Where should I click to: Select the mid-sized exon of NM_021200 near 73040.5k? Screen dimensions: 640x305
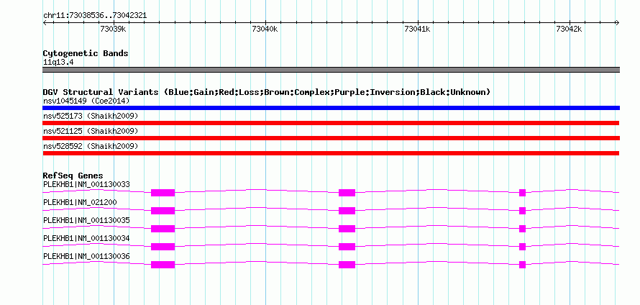tap(347, 211)
